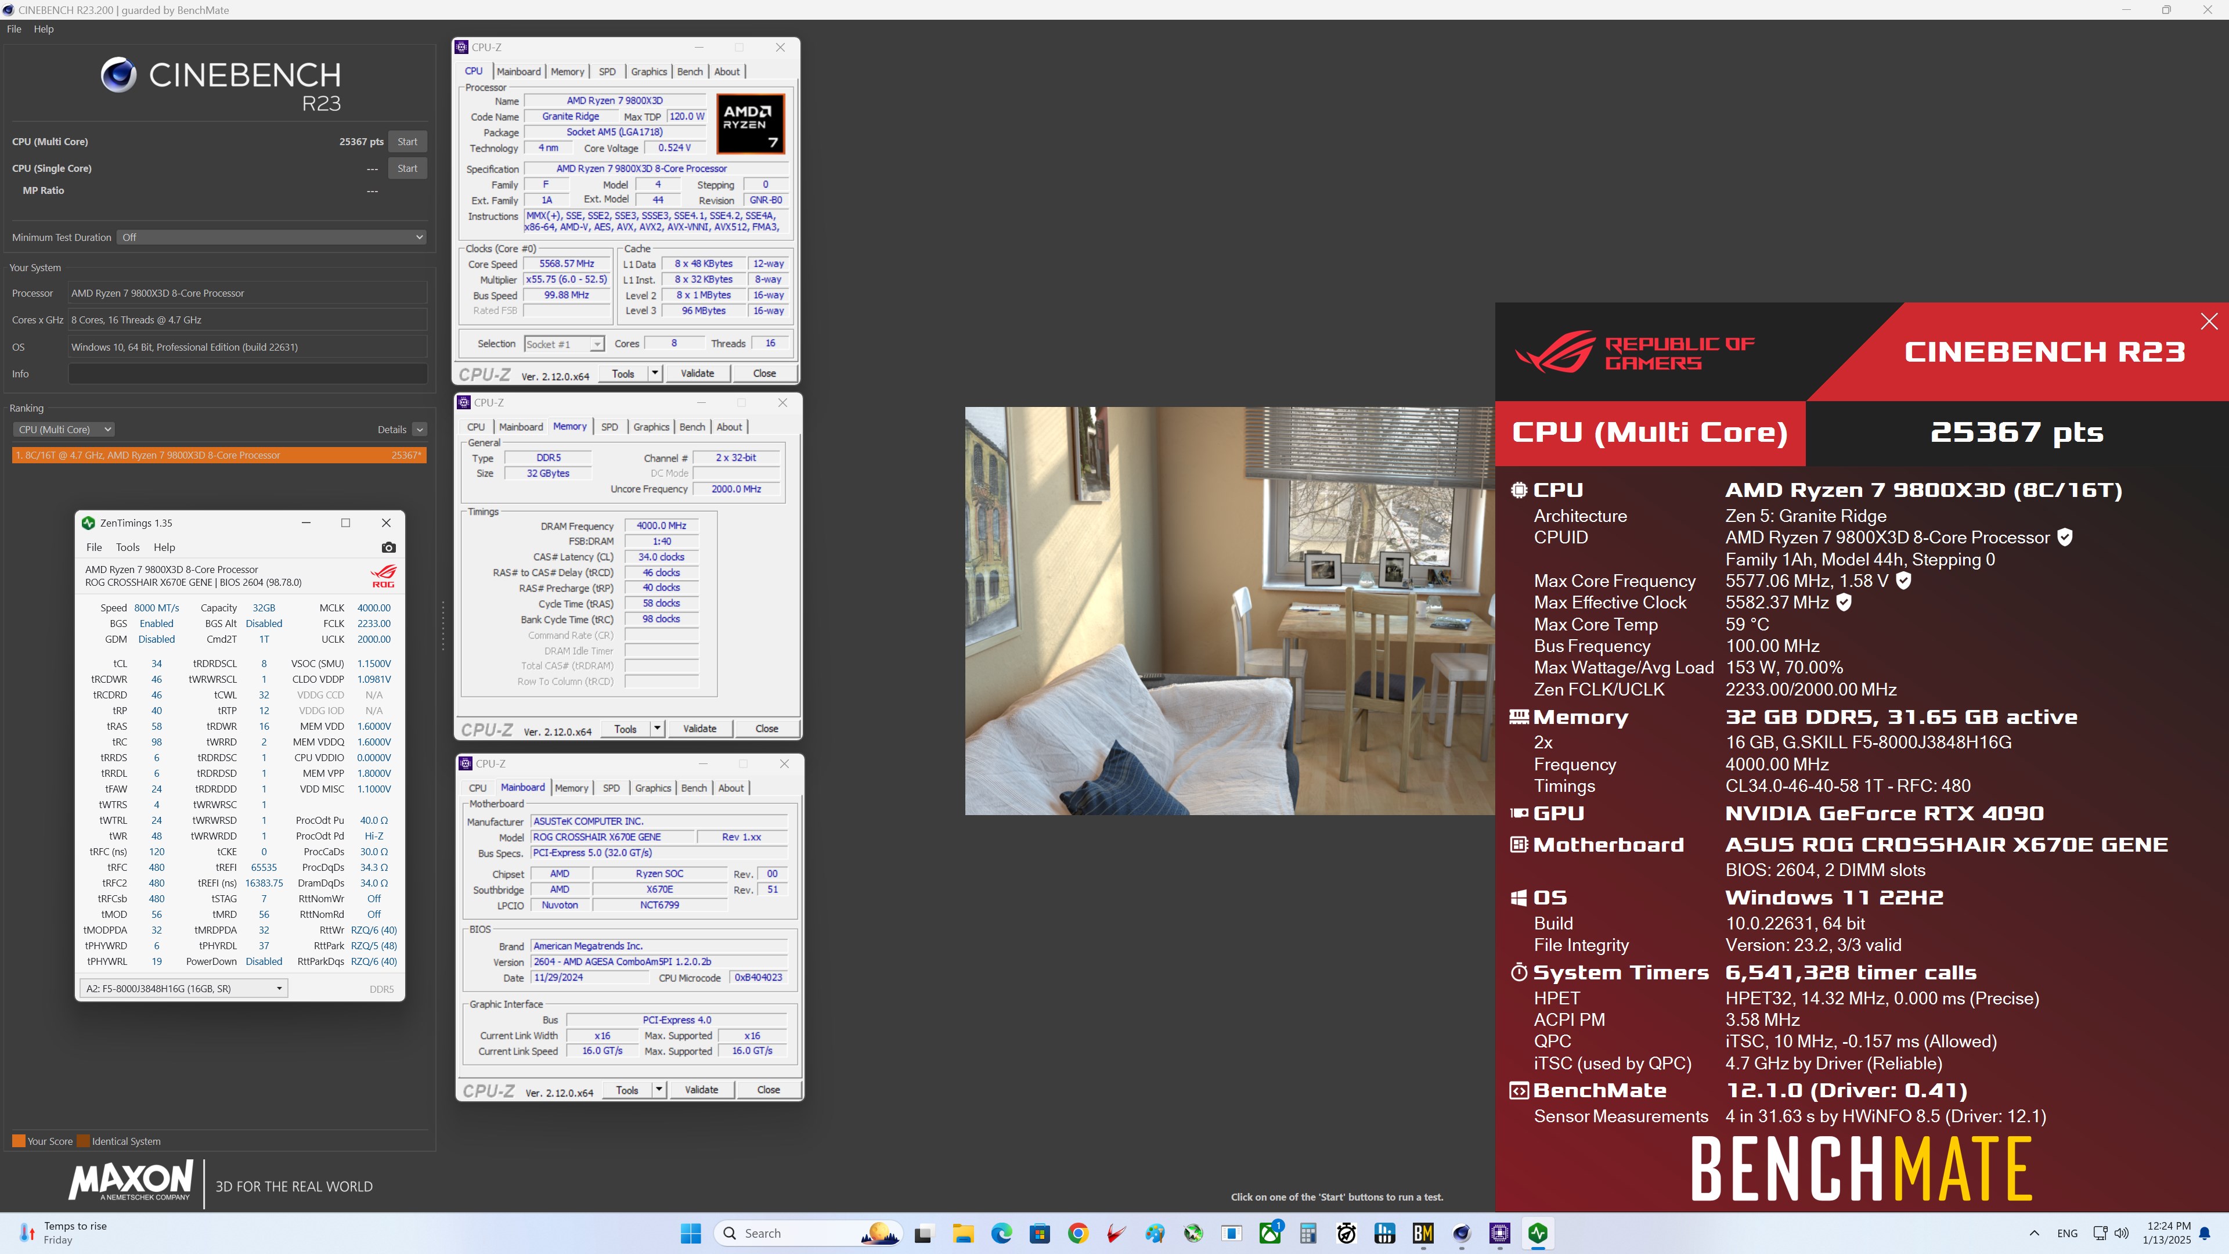Click the Info input field in Cinebench
This screenshot has width=2229, height=1254.
[x=247, y=374]
